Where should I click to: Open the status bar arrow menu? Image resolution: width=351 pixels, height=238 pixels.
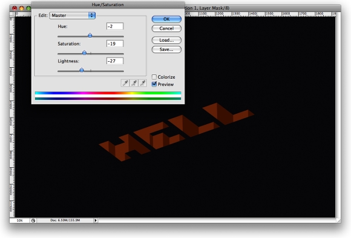click(96, 220)
